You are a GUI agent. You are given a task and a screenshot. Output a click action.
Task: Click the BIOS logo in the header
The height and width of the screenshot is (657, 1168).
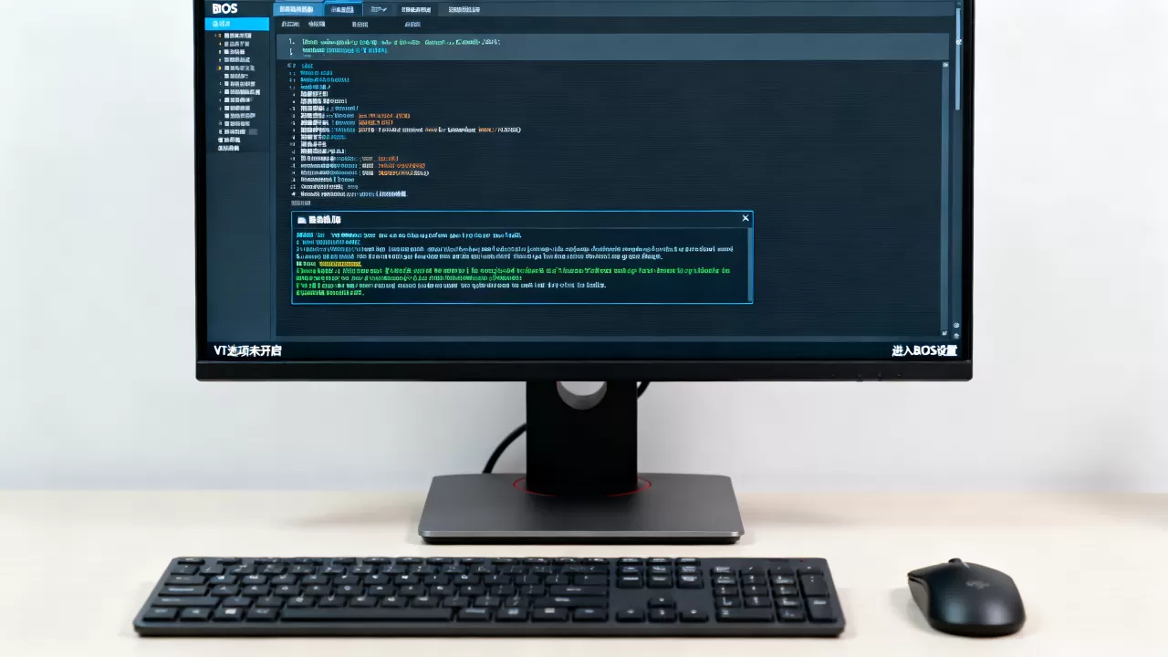(x=224, y=8)
